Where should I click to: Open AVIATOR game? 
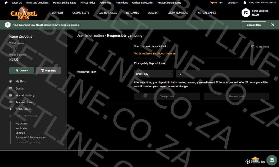tap(153, 13)
